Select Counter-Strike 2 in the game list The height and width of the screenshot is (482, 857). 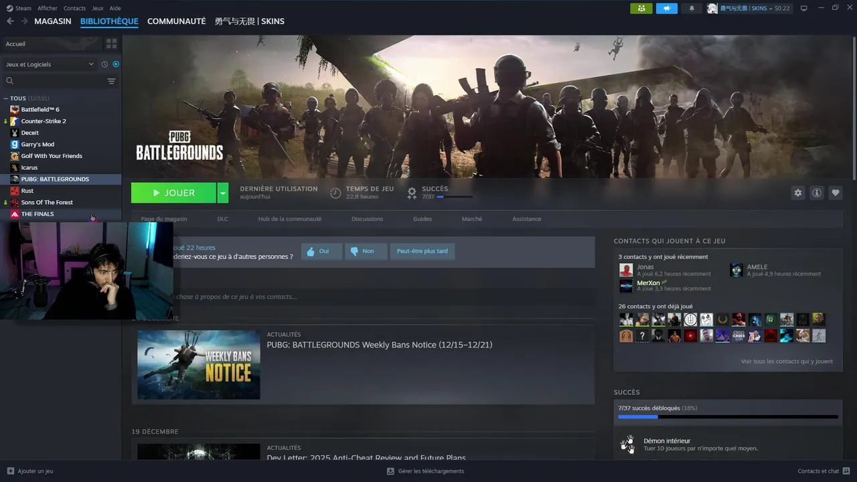61,121
